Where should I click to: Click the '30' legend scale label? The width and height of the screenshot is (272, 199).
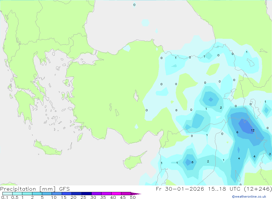tap(93, 197)
